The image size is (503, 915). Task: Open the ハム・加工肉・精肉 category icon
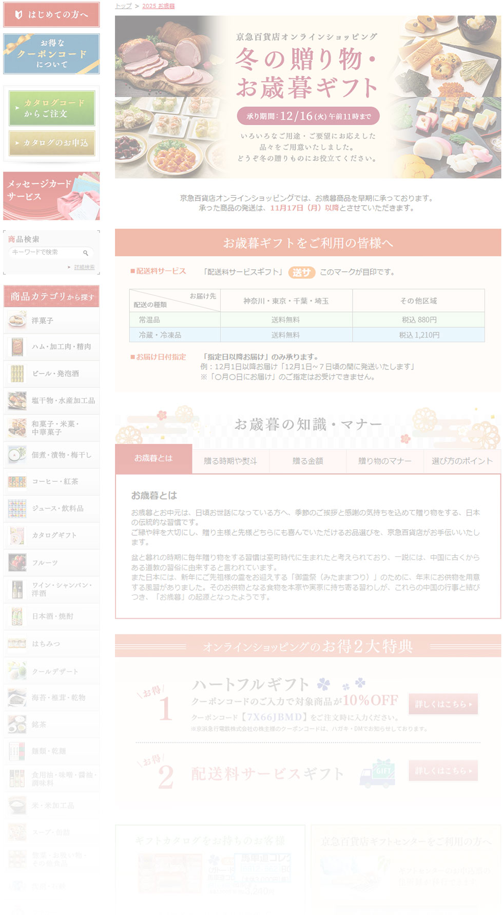[x=17, y=347]
